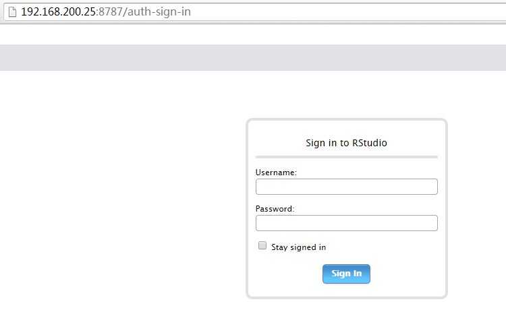Click the "Password:" label

275,209
